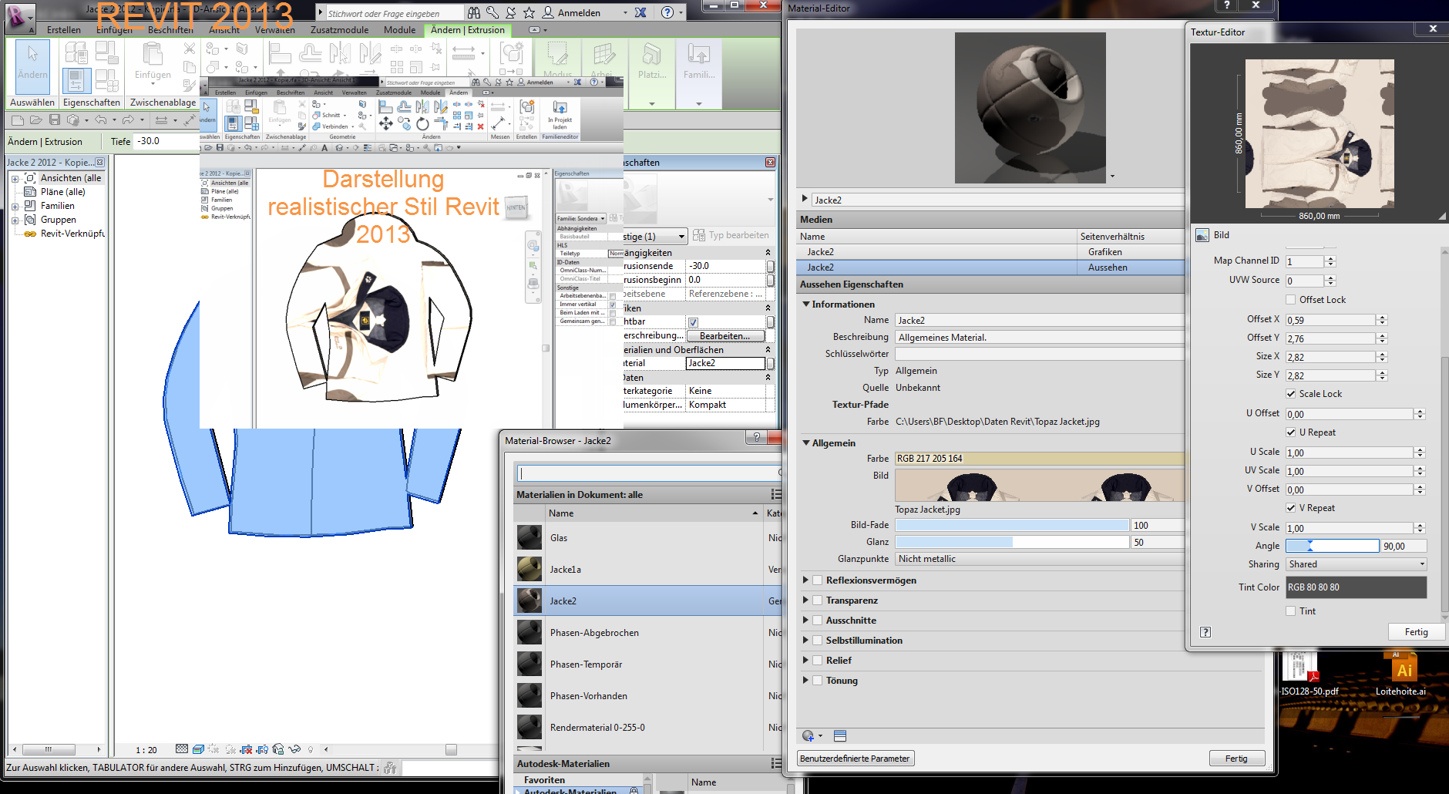This screenshot has height=794, width=1449.
Task: Collapse the Informationen section
Action: point(806,304)
